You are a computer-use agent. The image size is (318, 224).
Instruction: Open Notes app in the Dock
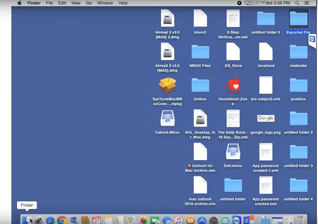tap(108, 220)
